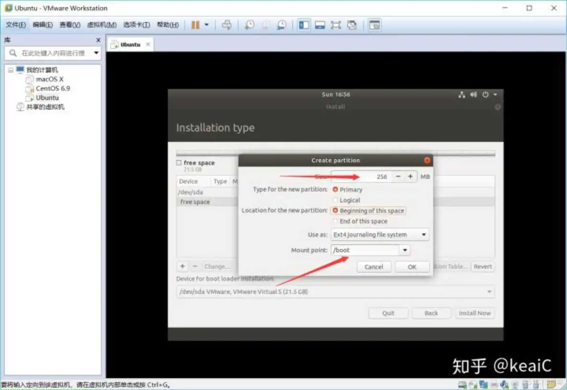Click the network icon in the Ubuntu top bar
Screen dimensions: 567x390
coord(462,94)
